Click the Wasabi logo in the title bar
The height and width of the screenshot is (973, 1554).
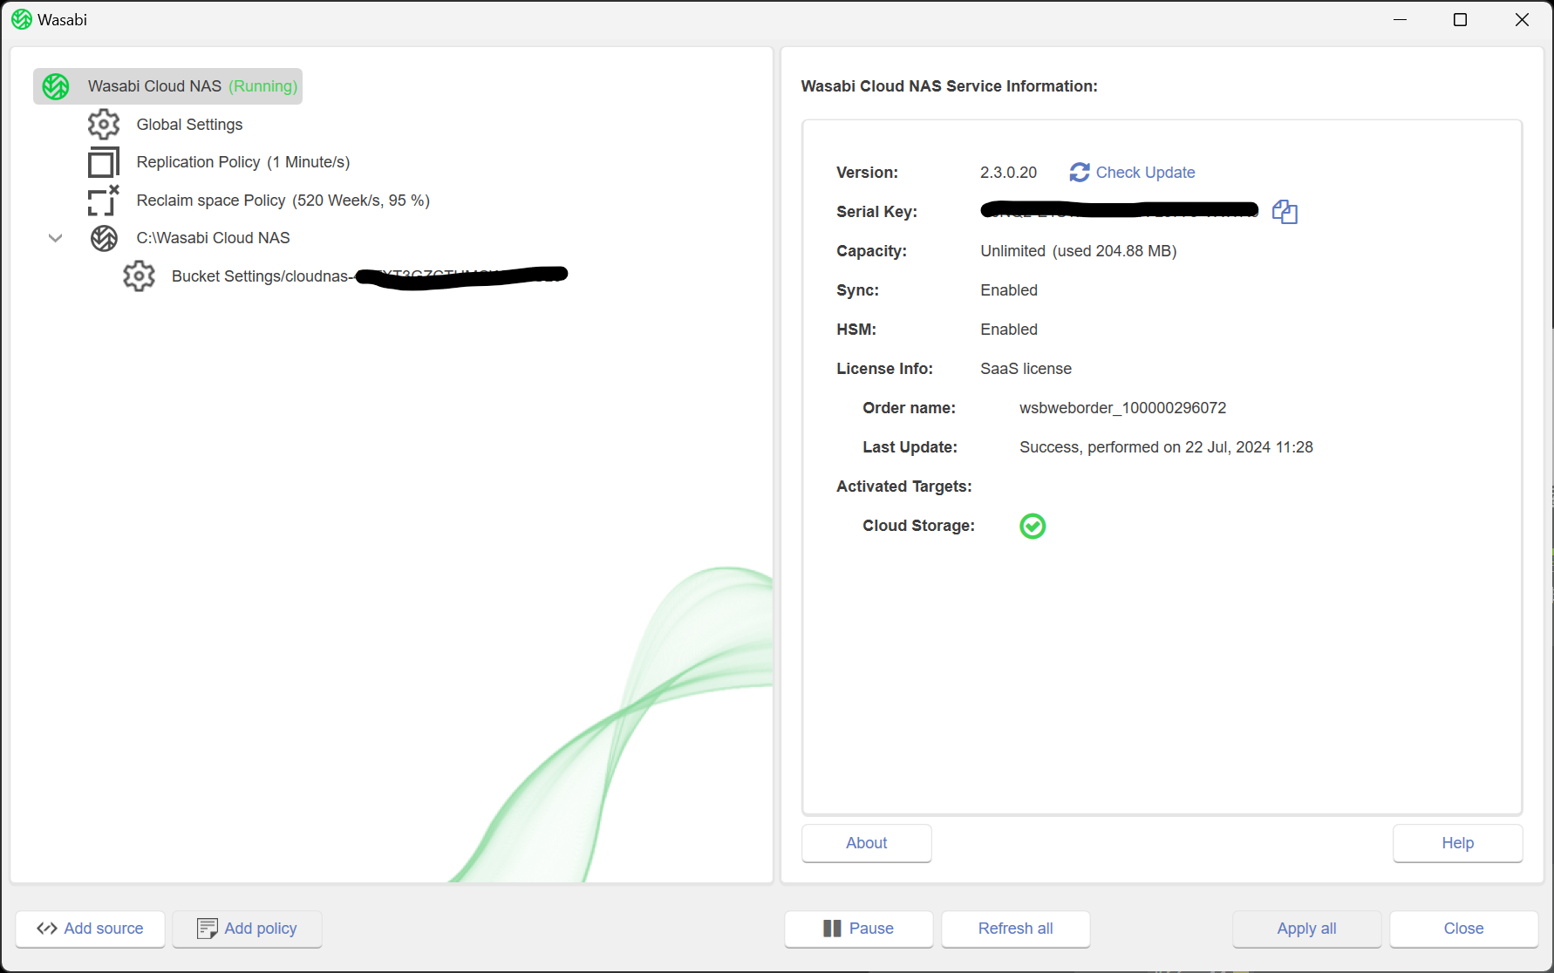tap(22, 19)
